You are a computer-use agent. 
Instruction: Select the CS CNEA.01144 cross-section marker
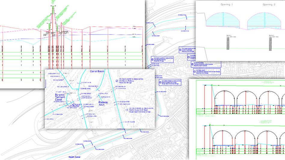(185, 31)
